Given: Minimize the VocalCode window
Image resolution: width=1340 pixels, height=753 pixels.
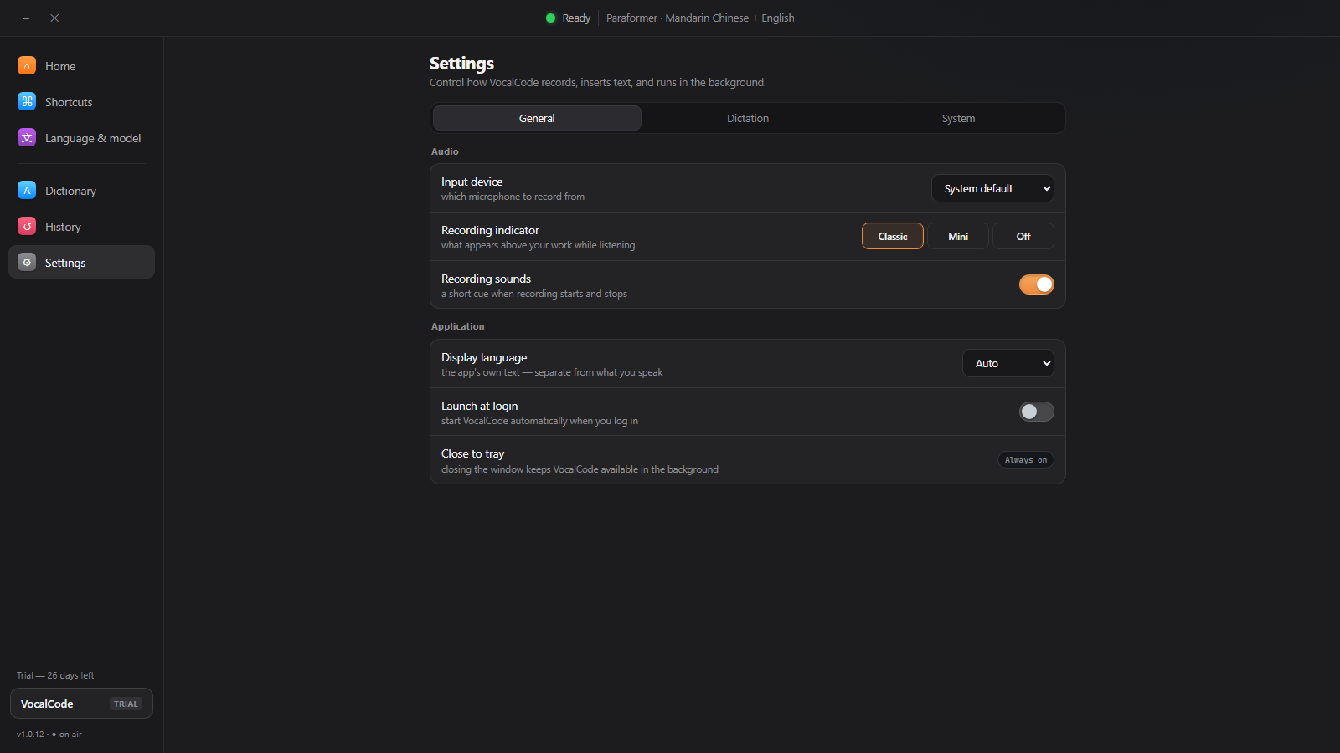Looking at the screenshot, I should pyautogui.click(x=26, y=18).
